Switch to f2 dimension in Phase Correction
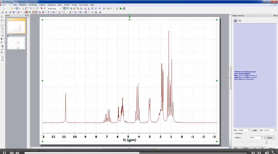This screenshot has height=154, width=278. (x=239, y=20)
